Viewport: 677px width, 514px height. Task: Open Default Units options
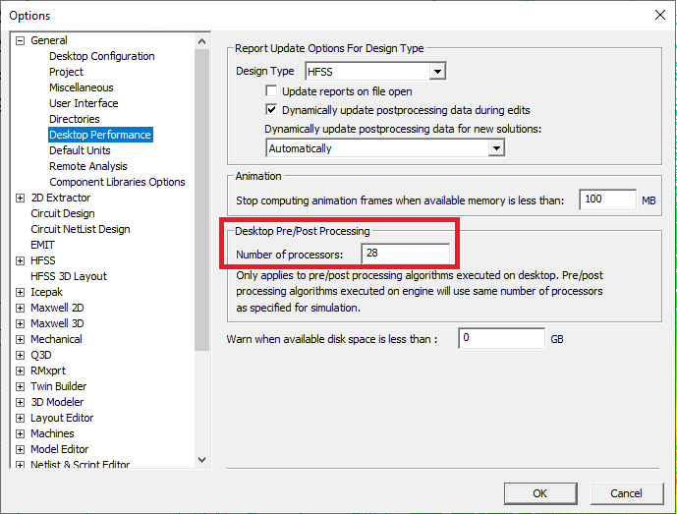80,150
